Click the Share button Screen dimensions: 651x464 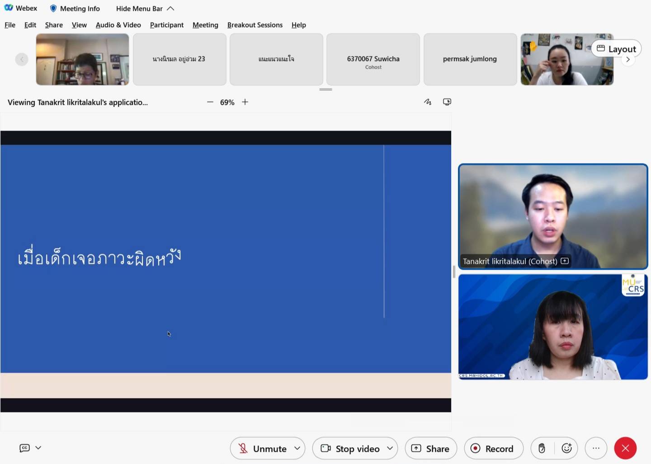(430, 448)
